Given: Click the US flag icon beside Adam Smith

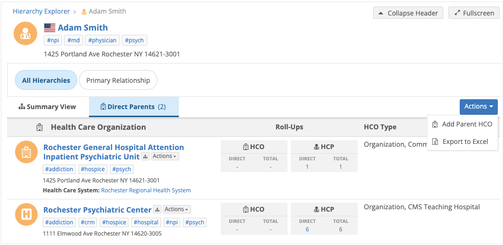Looking at the screenshot, I should tap(49, 28).
